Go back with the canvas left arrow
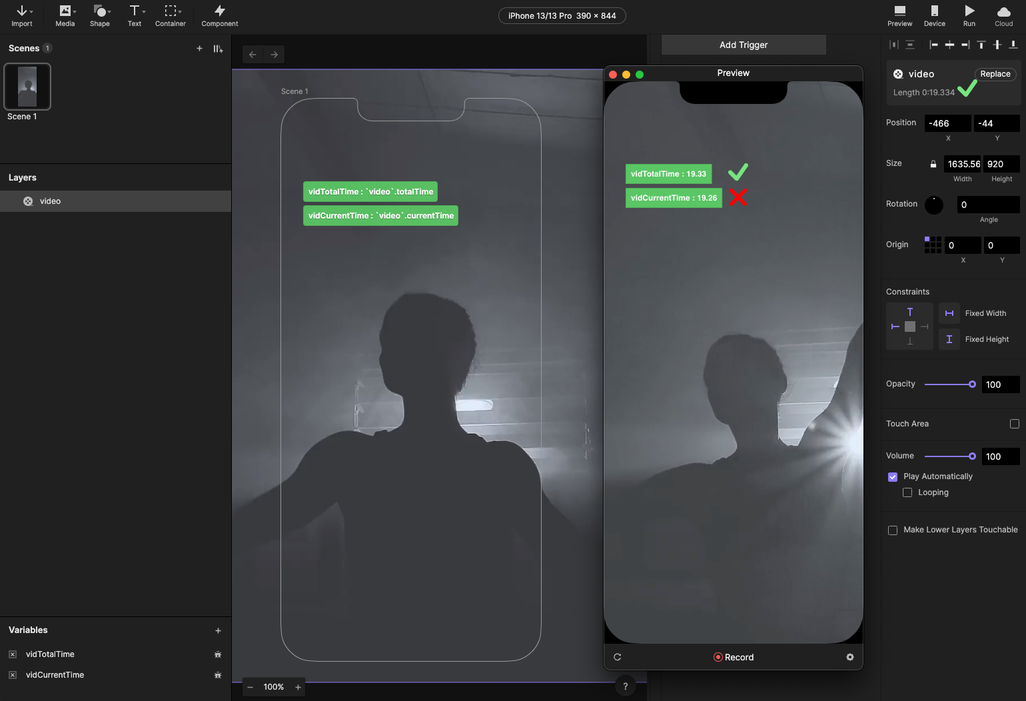This screenshot has width=1026, height=701. tap(253, 55)
